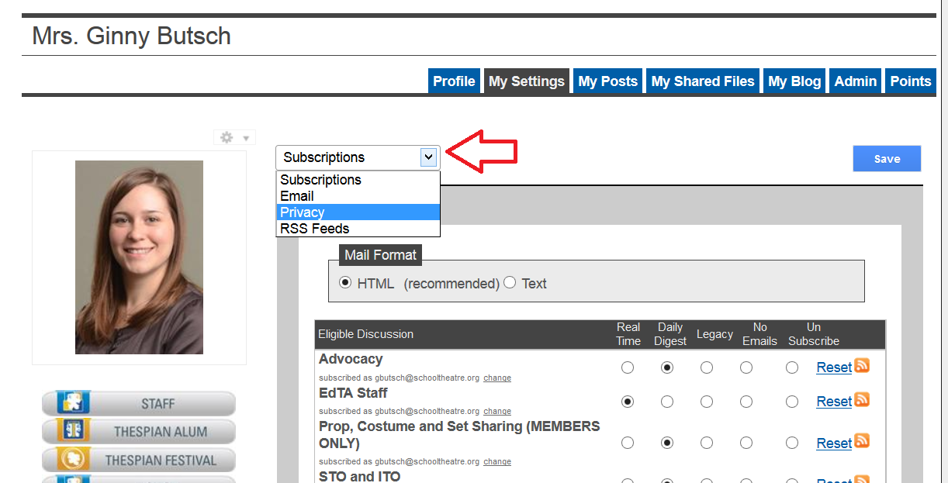Click the Eligible Discussion column header
This screenshot has height=483, width=948.
pos(365,334)
